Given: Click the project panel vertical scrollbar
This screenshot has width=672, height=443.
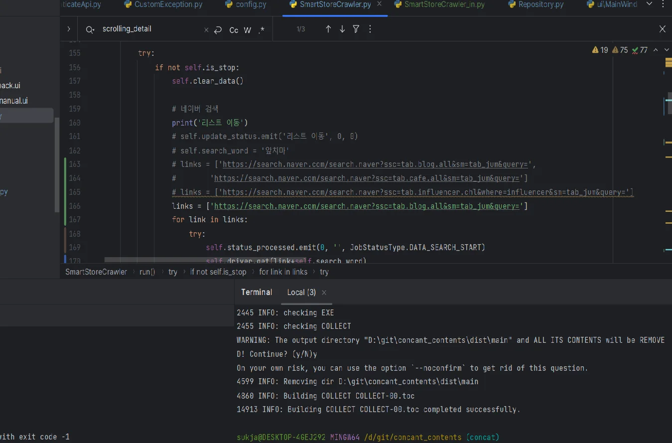Looking at the screenshot, I should point(57,164).
